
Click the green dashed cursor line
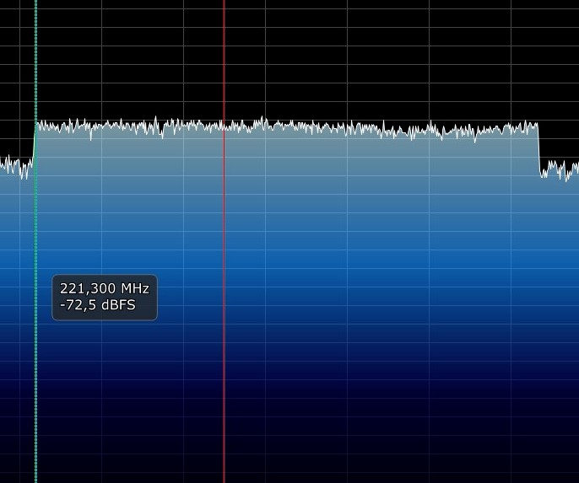click(35, 241)
